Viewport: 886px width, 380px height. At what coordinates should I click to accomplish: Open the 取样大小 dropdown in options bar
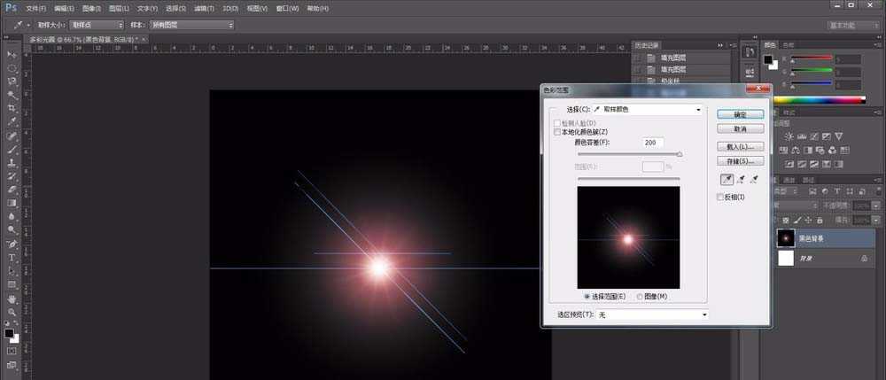pyautogui.click(x=97, y=25)
